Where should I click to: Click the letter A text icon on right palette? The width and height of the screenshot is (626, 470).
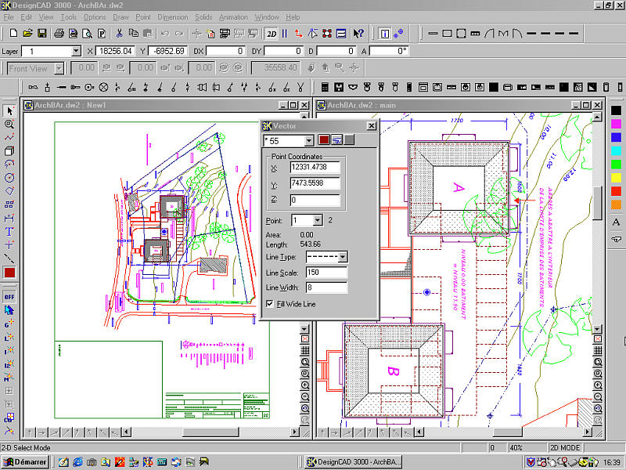click(616, 223)
